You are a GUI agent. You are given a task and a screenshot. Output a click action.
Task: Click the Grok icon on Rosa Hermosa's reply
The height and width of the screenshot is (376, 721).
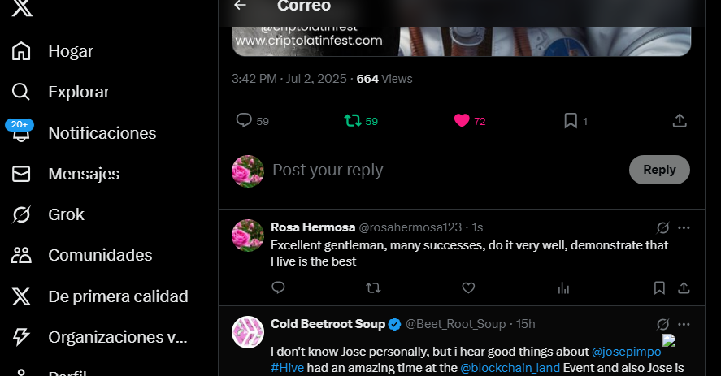tap(662, 227)
